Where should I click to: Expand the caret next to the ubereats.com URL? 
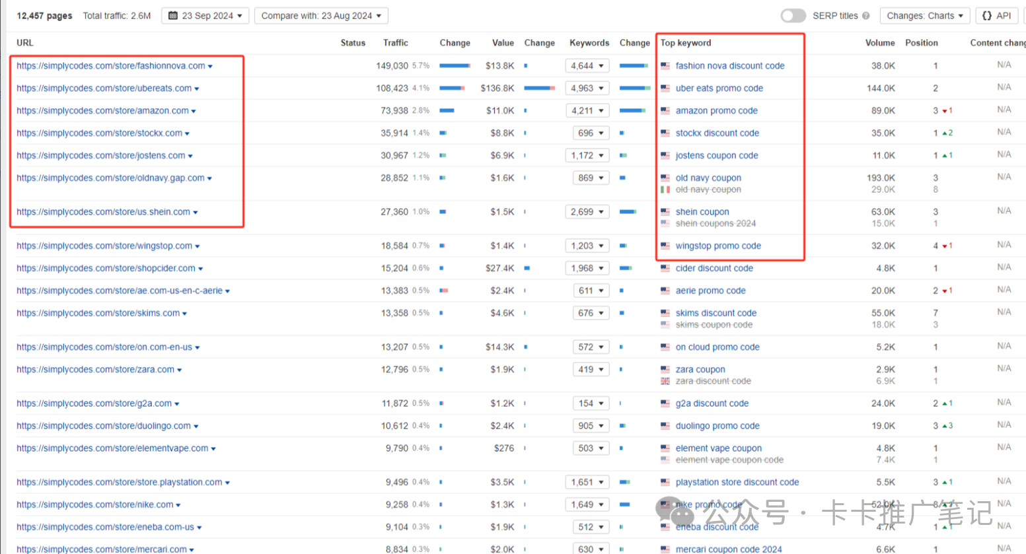197,89
